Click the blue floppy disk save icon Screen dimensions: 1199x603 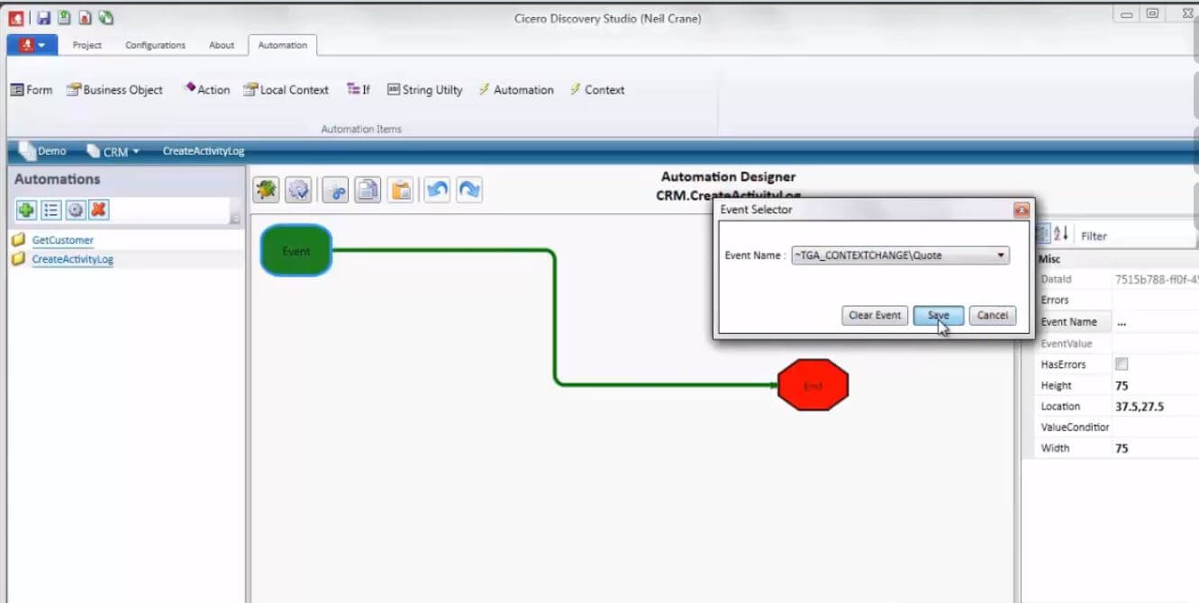(x=43, y=17)
